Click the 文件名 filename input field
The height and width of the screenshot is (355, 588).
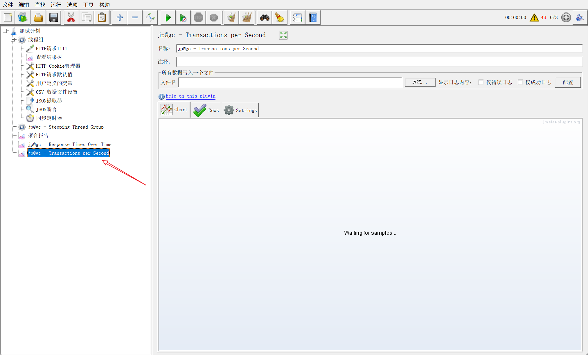[x=290, y=82]
